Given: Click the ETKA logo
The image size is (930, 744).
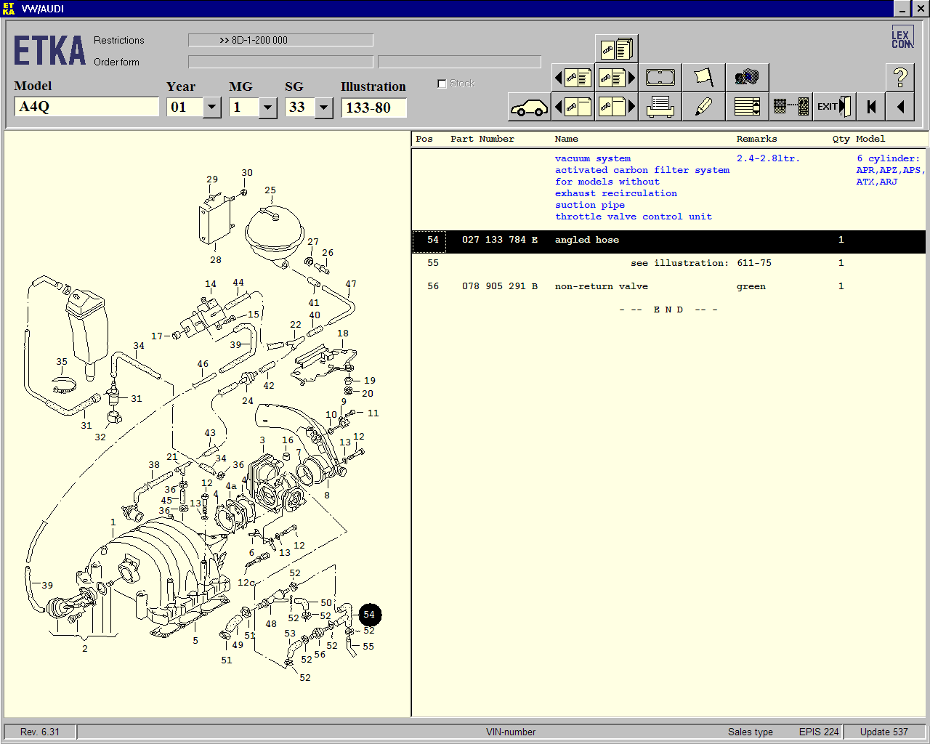Looking at the screenshot, I should [49, 52].
